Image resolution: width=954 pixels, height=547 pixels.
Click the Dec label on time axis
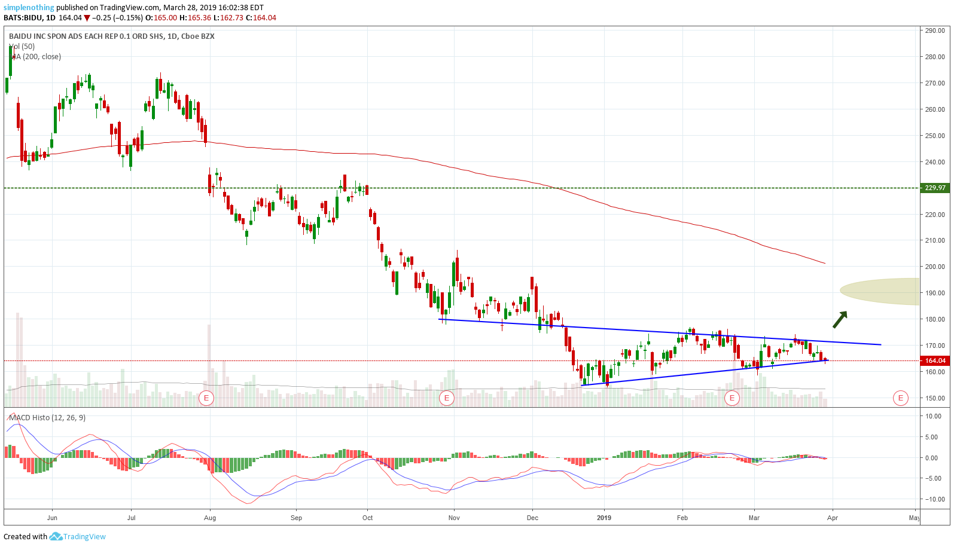point(532,518)
